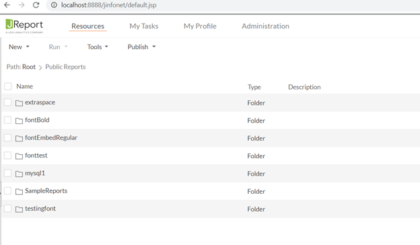Click the fontEmbedRegular folder icon
The height and width of the screenshot is (245, 420).
tap(19, 139)
